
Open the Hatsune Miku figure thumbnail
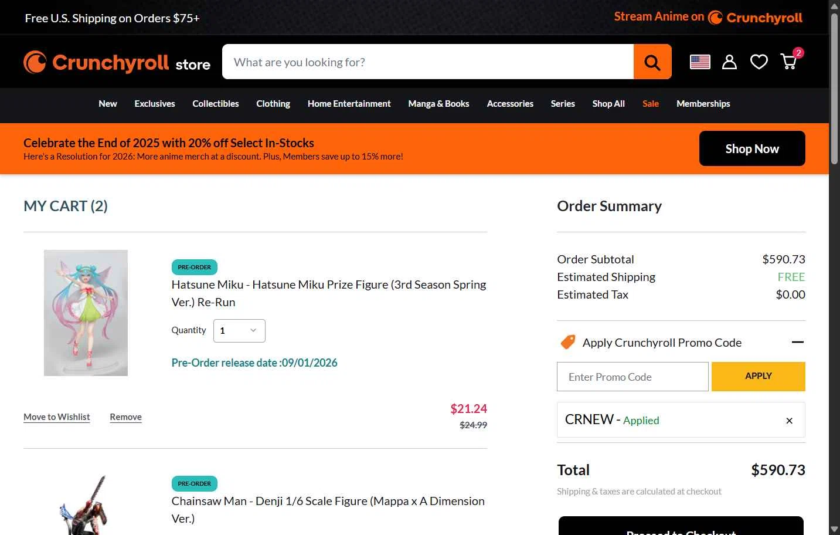[86, 313]
